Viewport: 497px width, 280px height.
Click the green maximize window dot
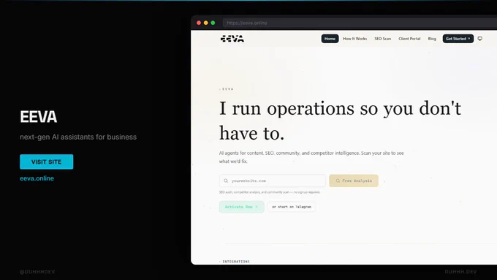point(213,23)
